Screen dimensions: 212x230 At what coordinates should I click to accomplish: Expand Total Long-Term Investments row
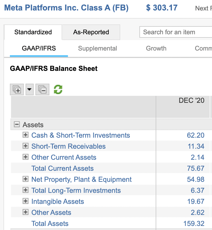(26, 190)
